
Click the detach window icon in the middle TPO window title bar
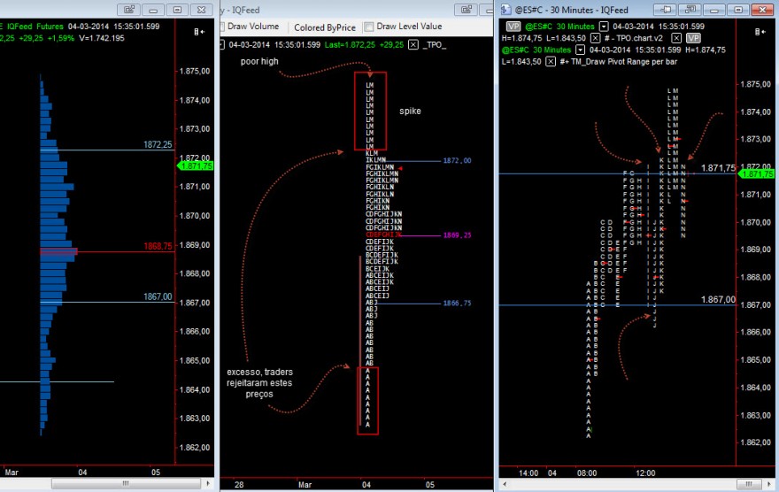(466, 10)
